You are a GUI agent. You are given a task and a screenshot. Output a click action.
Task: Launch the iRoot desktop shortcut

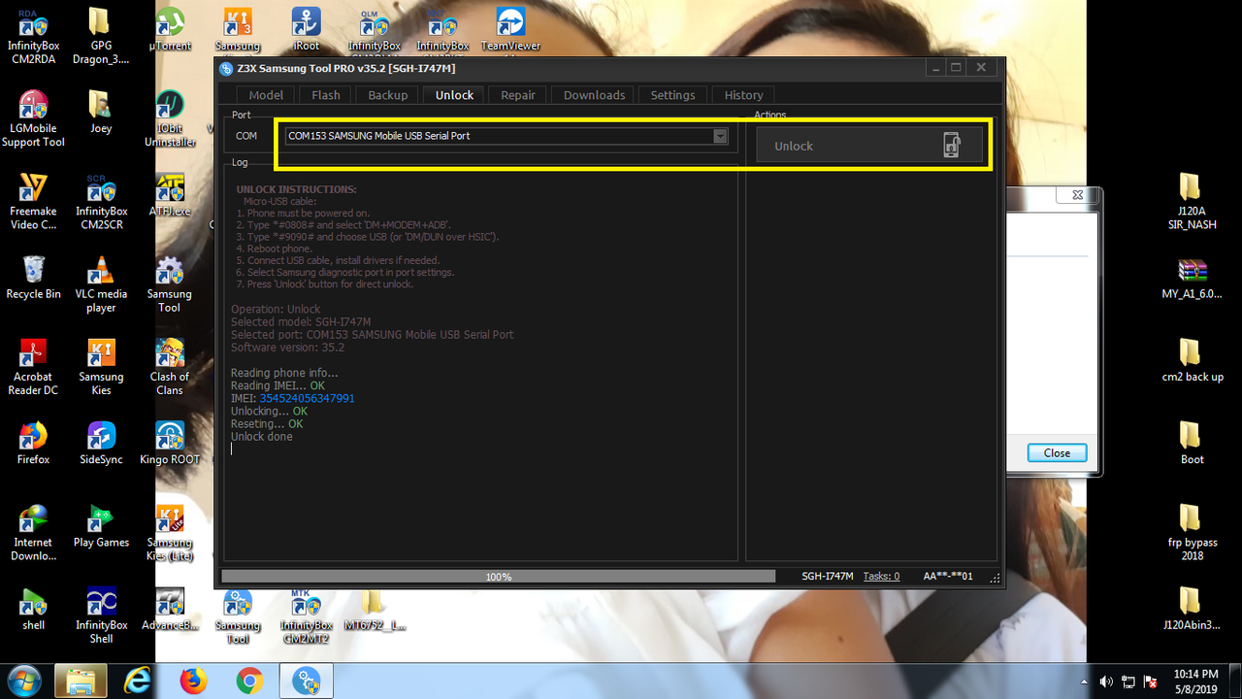click(x=307, y=29)
